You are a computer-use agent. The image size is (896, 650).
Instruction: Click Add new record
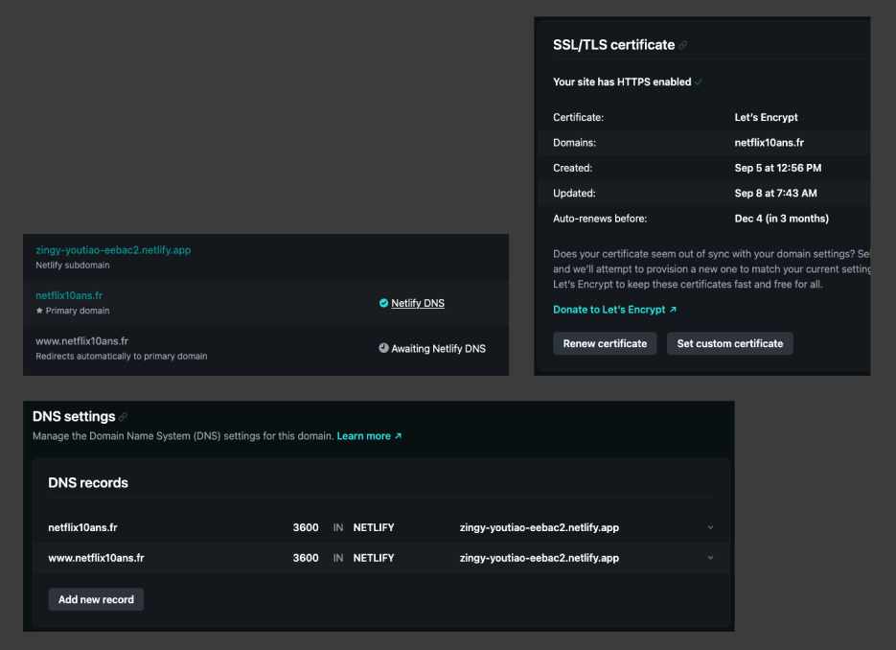[x=96, y=598]
